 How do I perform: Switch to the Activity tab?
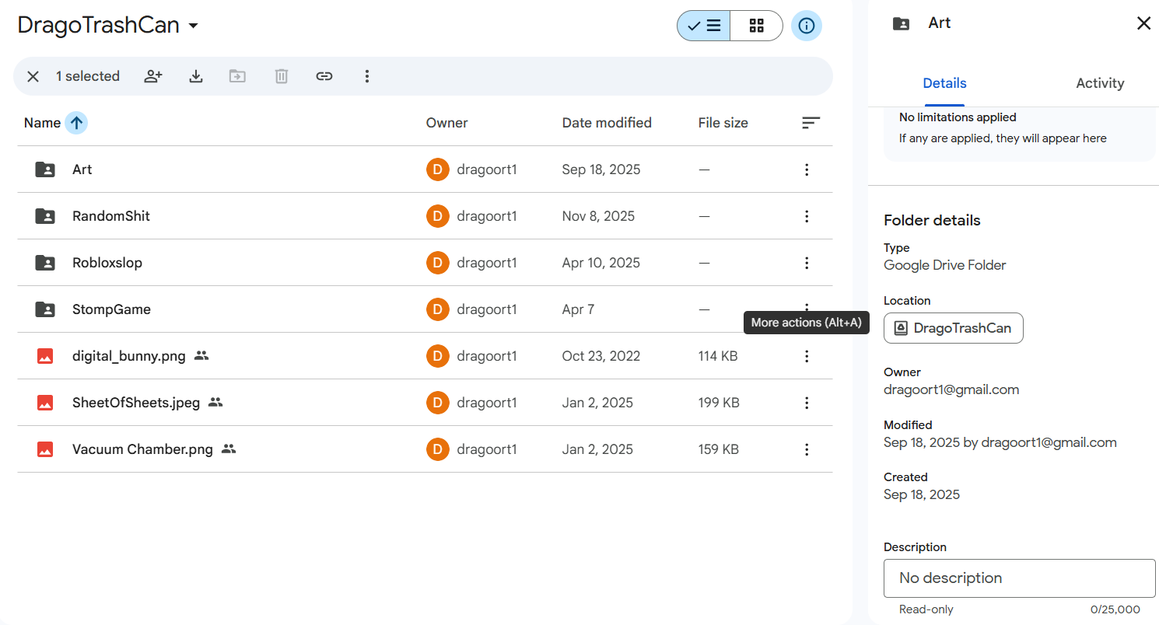coord(1099,83)
